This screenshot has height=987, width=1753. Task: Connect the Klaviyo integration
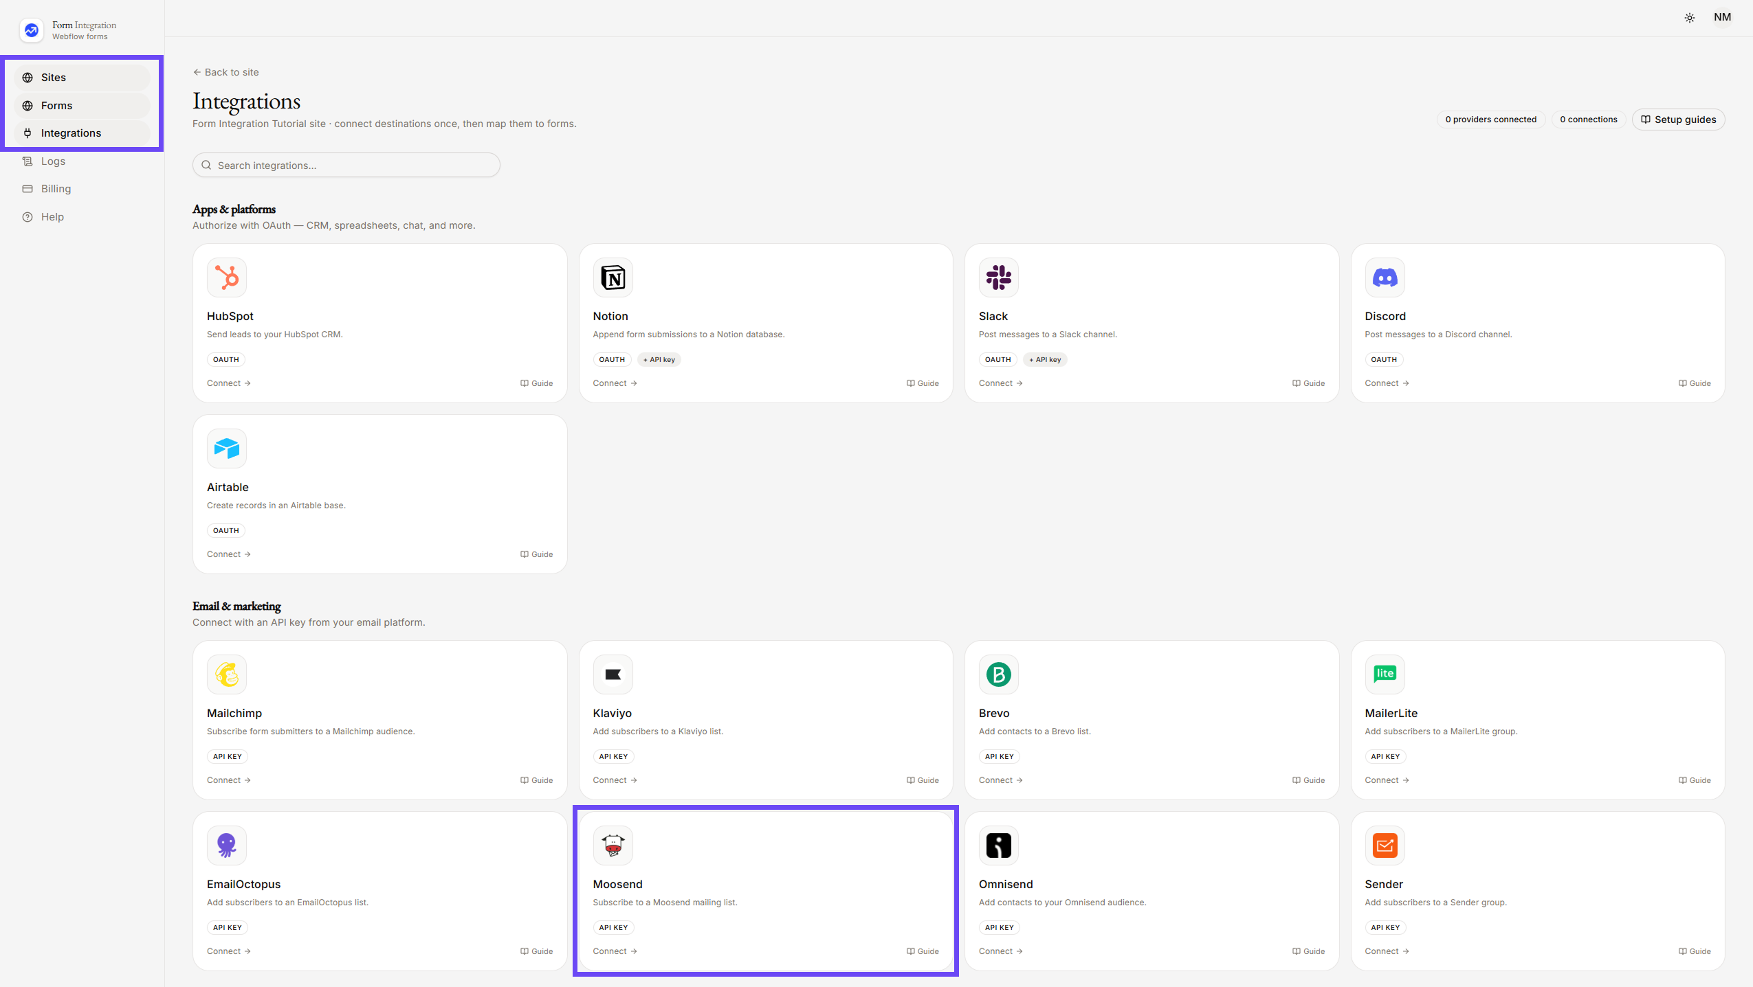[x=615, y=780]
